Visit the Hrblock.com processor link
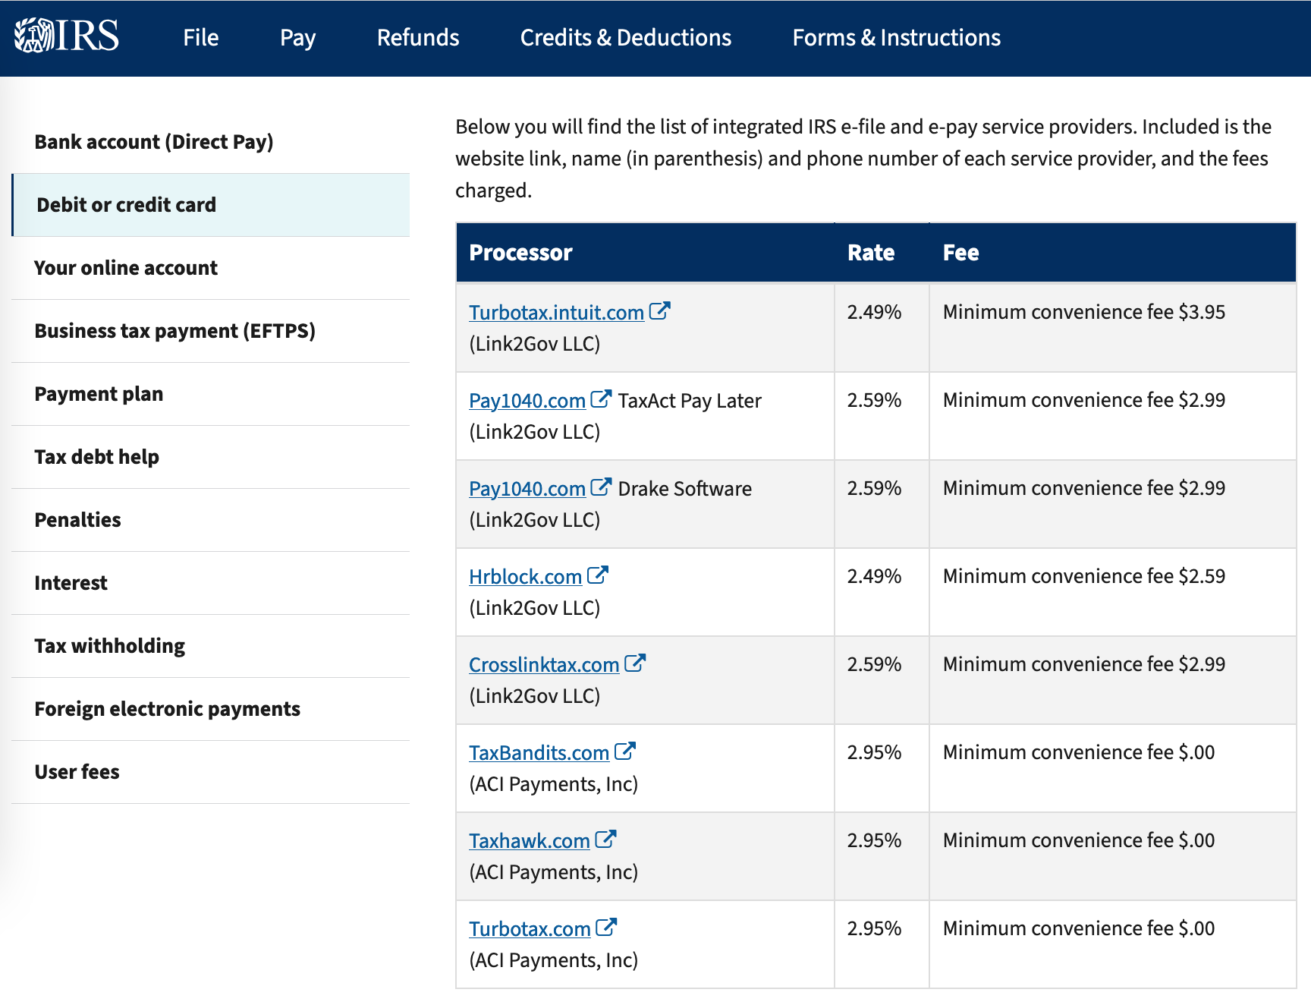1311x1002 pixels. coord(525,577)
